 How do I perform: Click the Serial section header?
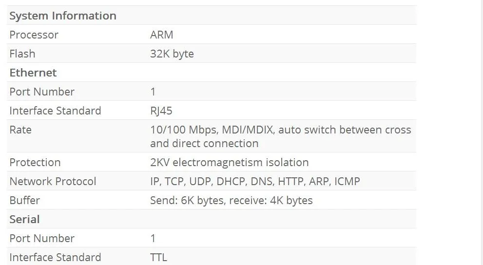pos(24,219)
